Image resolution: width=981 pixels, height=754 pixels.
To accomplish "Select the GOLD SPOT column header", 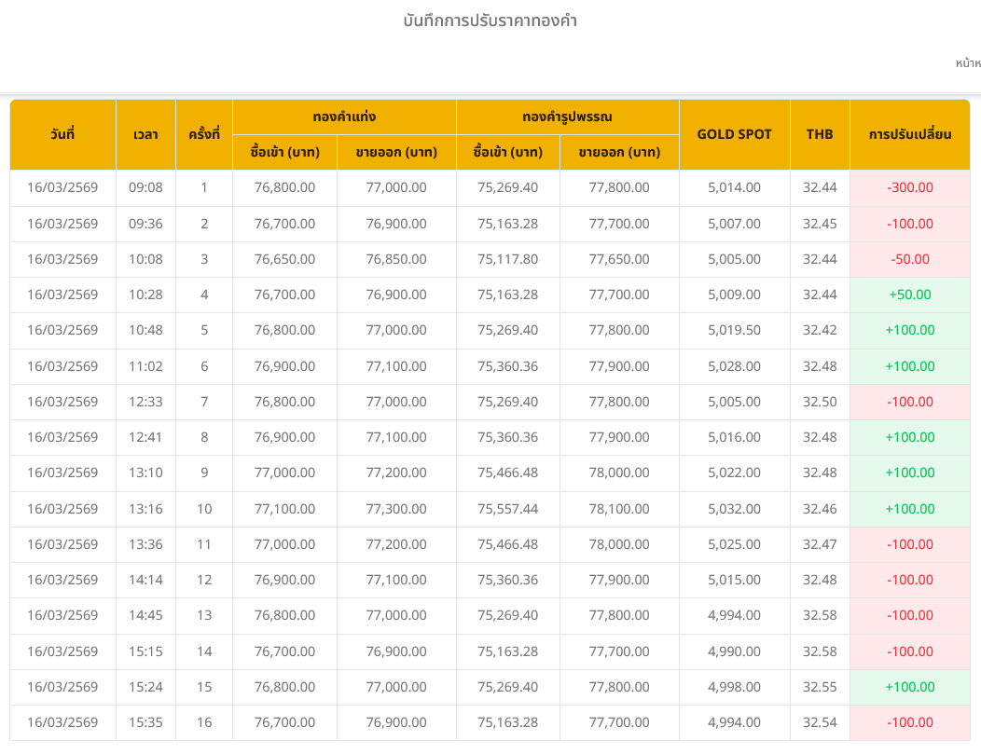I will click(734, 134).
